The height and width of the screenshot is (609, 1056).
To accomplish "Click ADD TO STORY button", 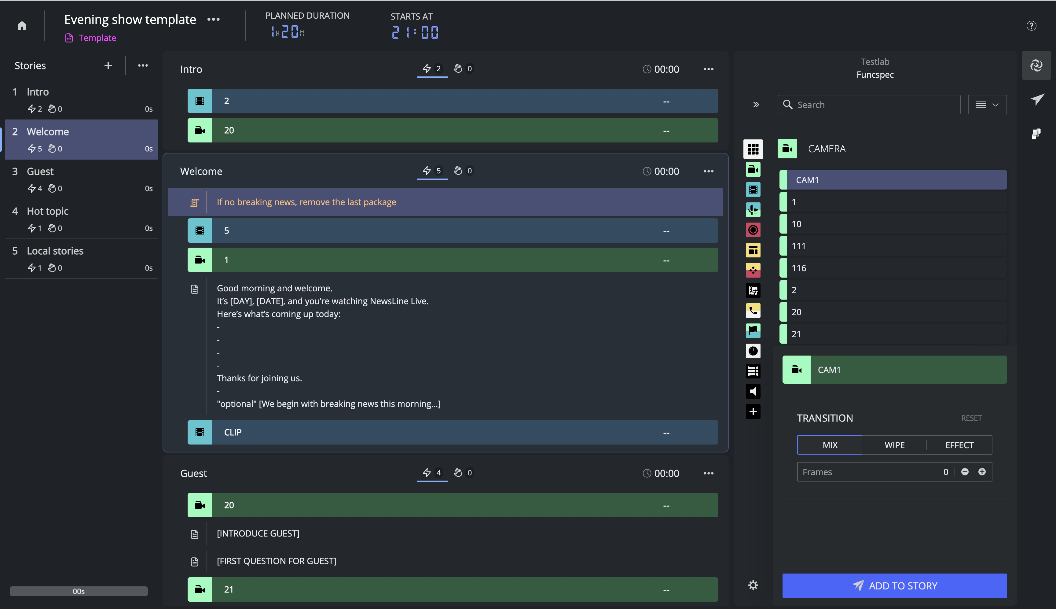I will pyautogui.click(x=894, y=585).
